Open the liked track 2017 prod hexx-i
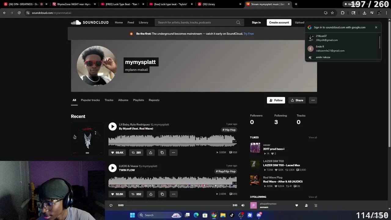This screenshot has width=391, height=220. [x=274, y=149]
